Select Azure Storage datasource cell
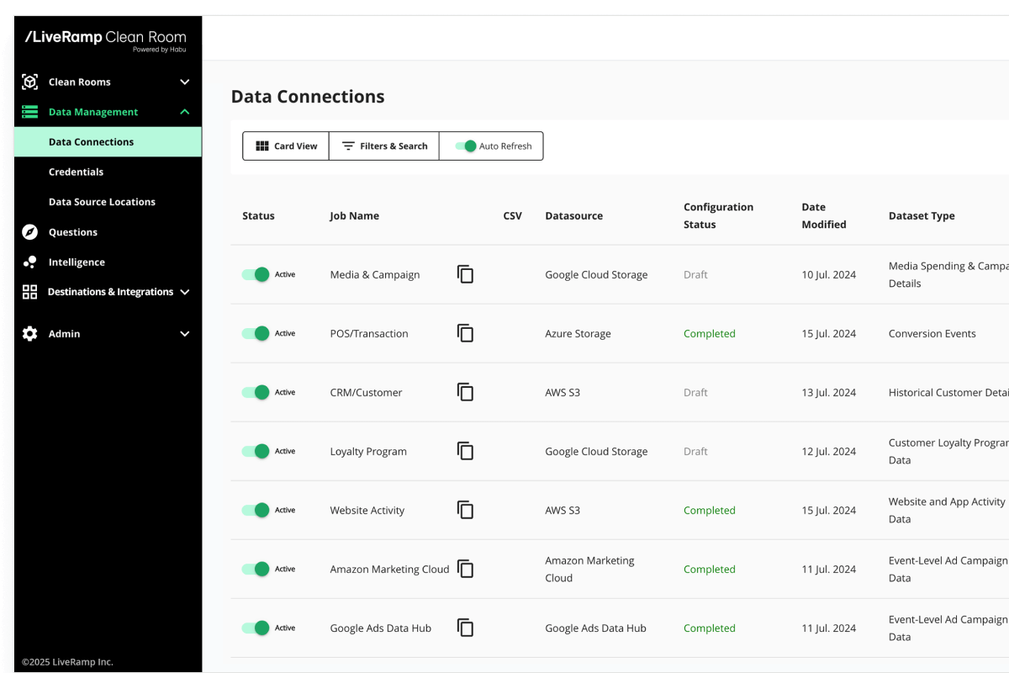 578,334
